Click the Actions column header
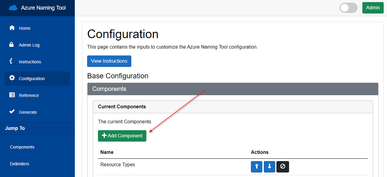 click(x=260, y=152)
